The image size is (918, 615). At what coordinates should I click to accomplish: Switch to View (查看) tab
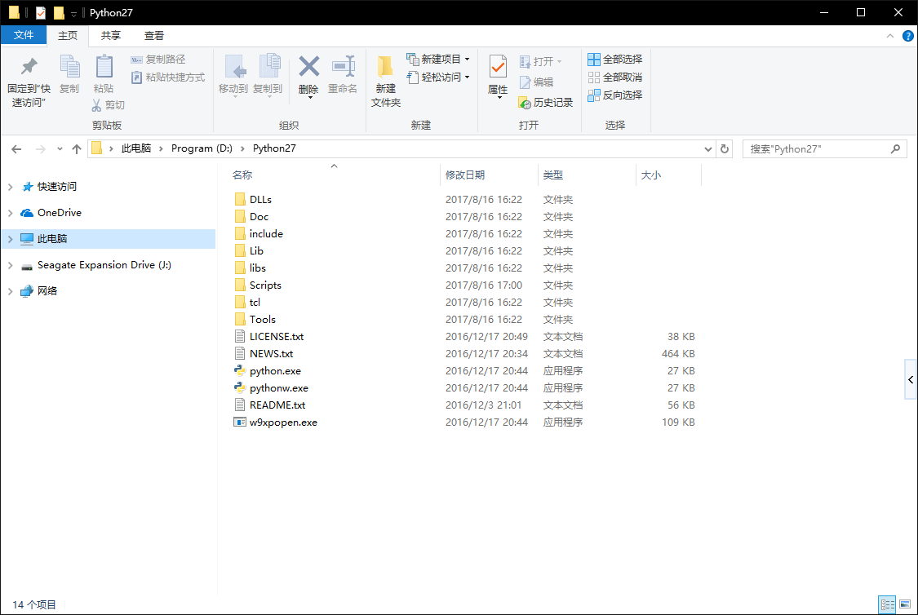click(154, 36)
